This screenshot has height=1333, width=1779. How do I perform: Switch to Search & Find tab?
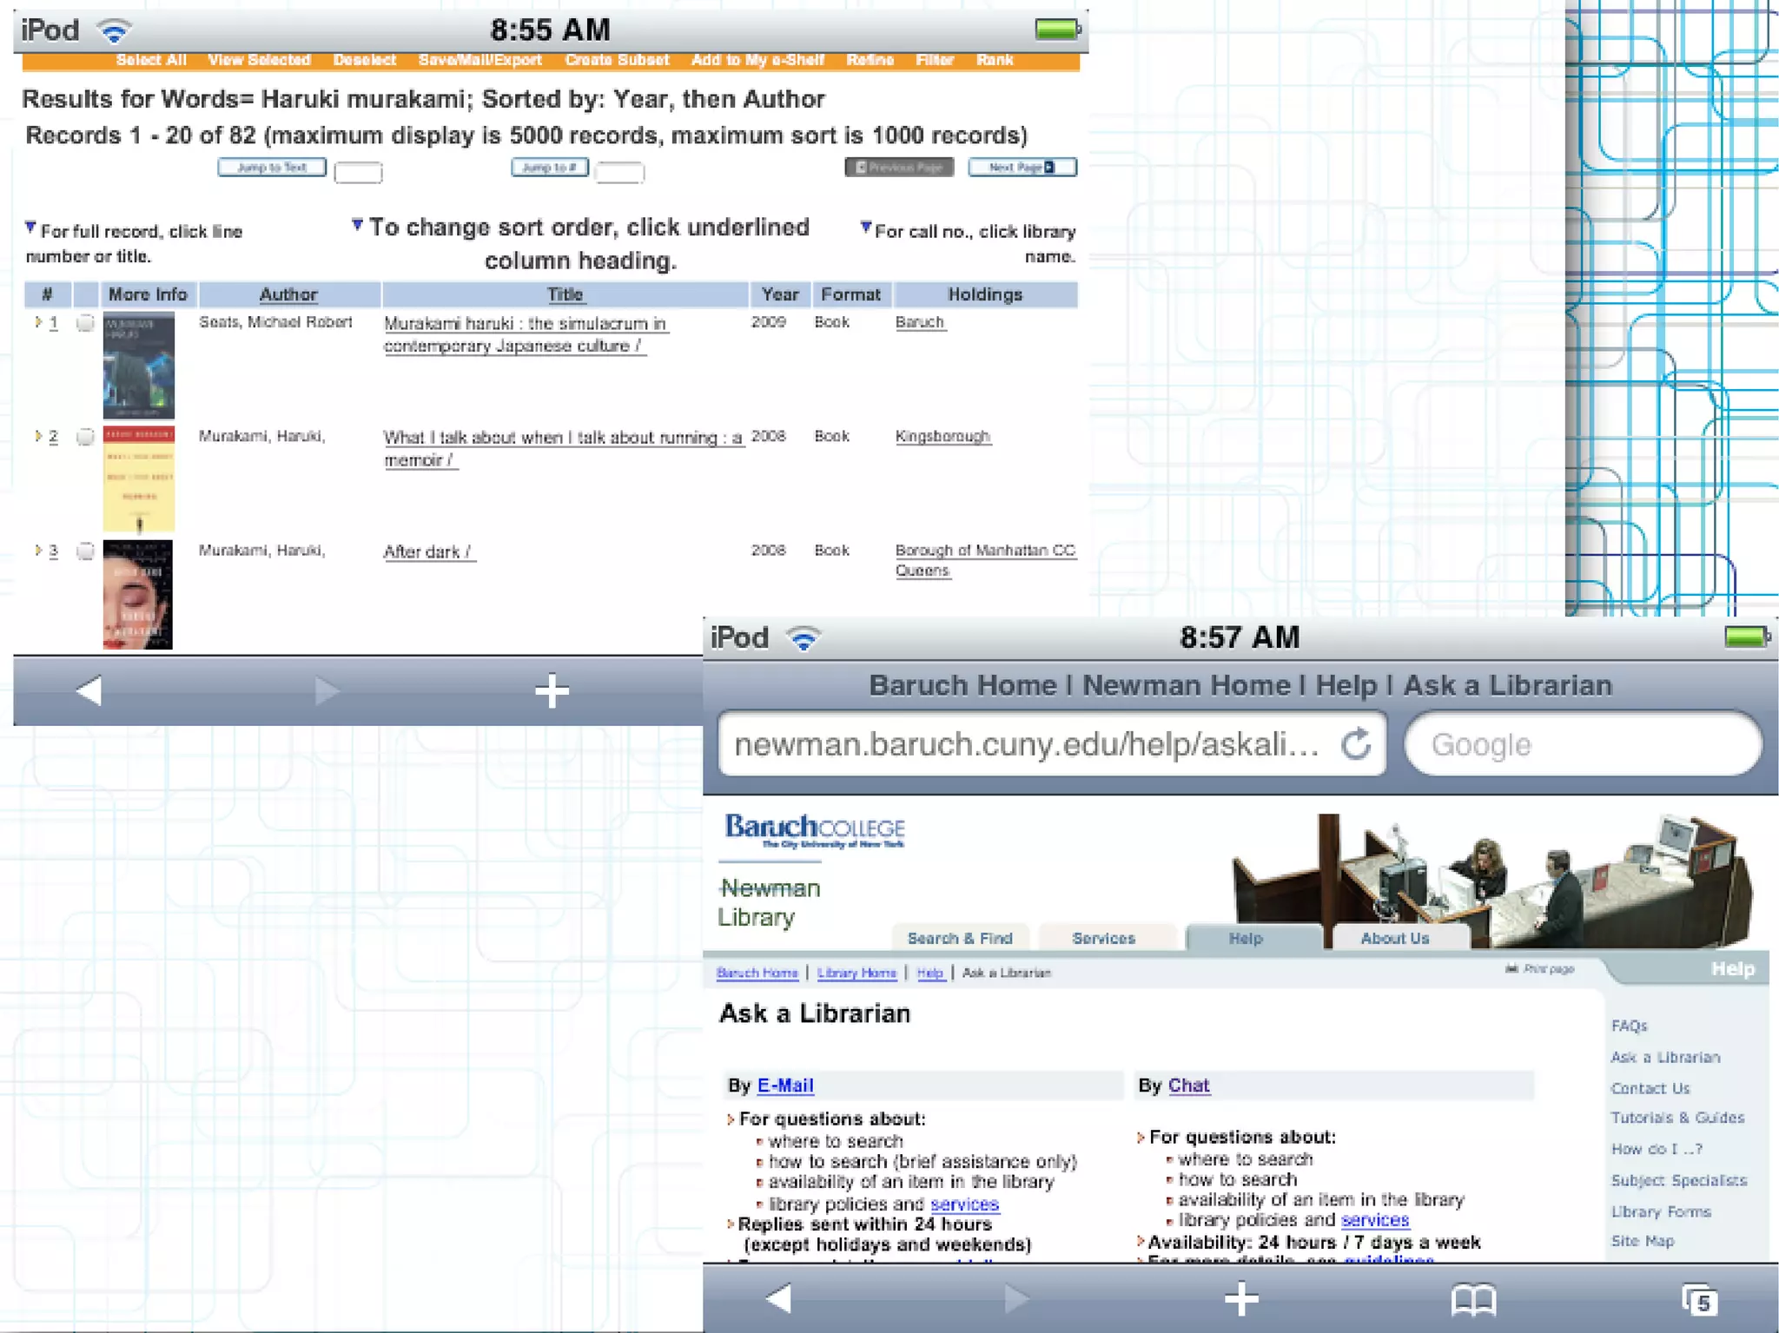(960, 938)
